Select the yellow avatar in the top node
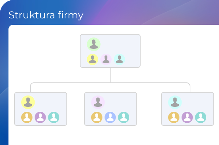This screenshot has height=145, width=219. pyautogui.click(x=93, y=59)
